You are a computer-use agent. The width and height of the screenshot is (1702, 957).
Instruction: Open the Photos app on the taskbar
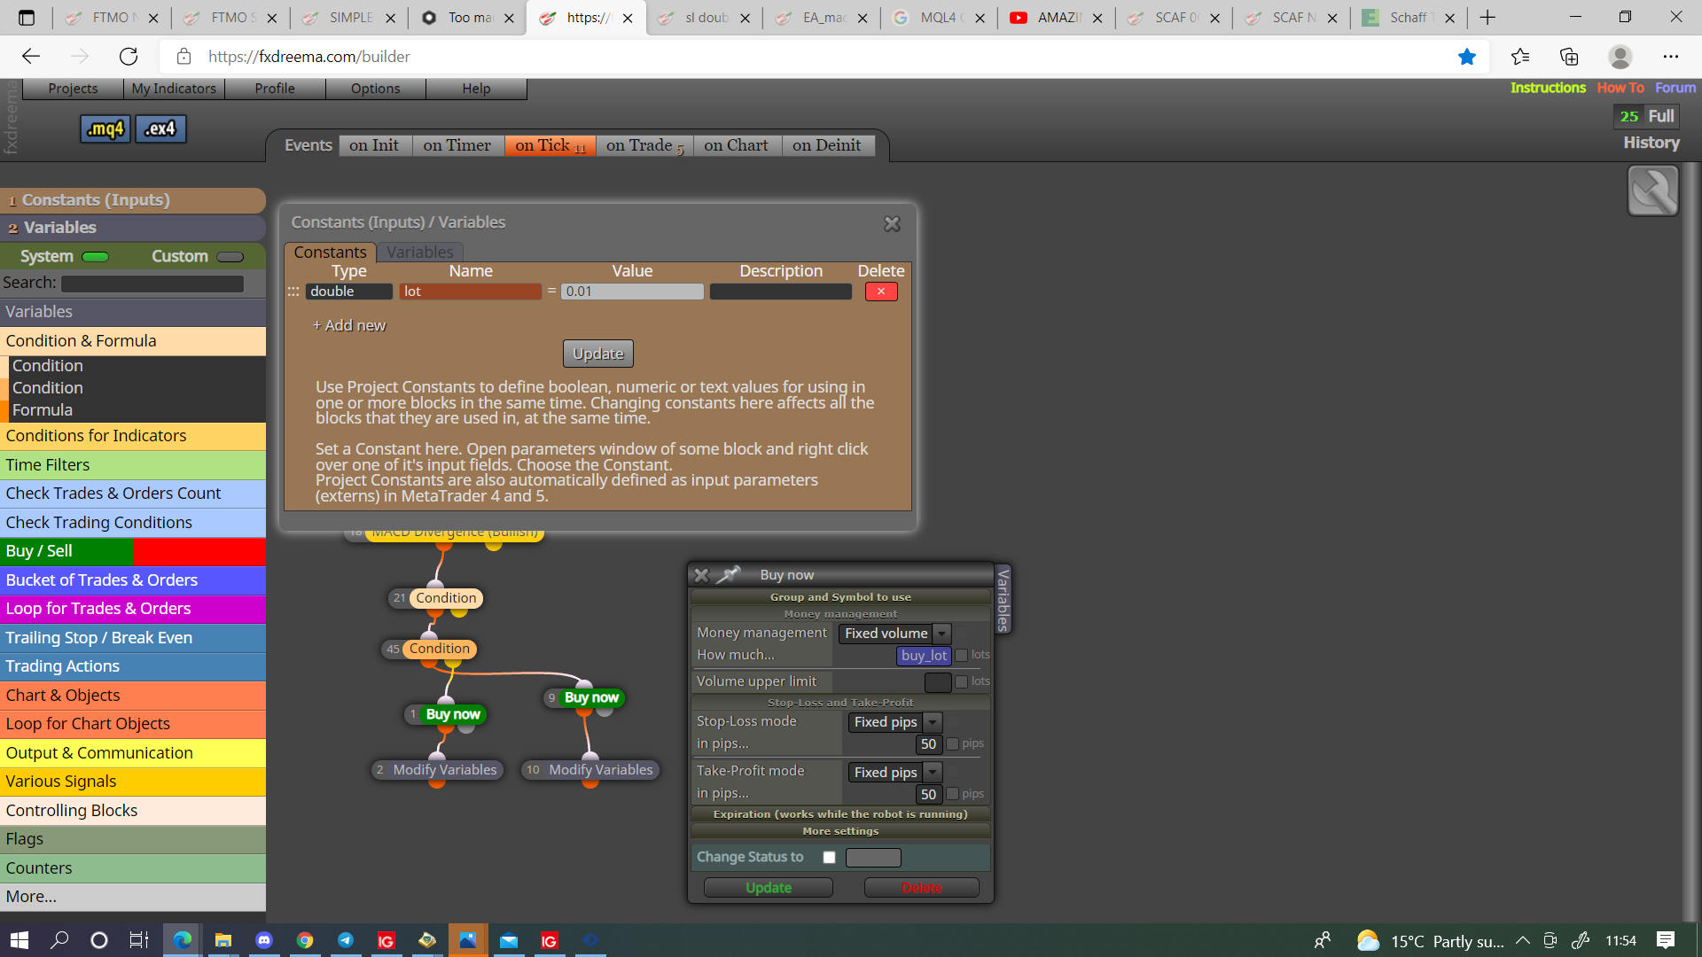[x=468, y=940]
